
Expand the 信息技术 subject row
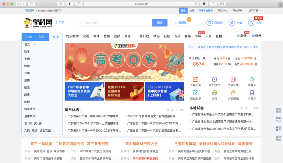[x=42, y=109]
